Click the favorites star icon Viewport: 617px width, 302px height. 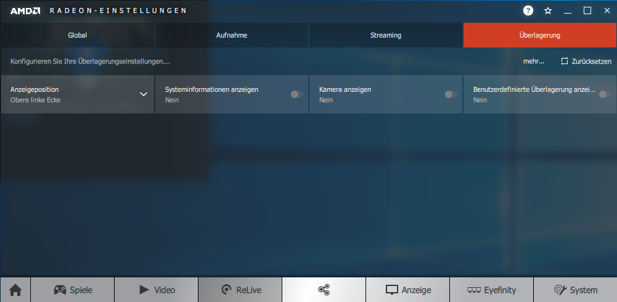[548, 11]
